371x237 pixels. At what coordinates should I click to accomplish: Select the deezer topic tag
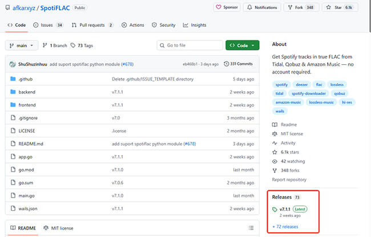pyautogui.click(x=302, y=84)
